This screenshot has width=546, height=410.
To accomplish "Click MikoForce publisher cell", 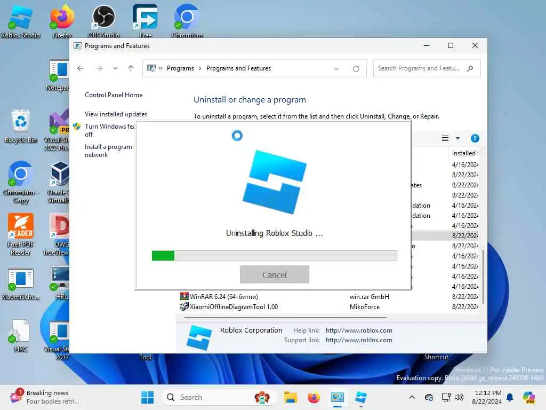I will pyautogui.click(x=365, y=306).
